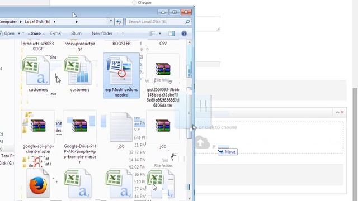Select the WinRAR archive named job
The width and height of the screenshot is (358, 201).
point(163,130)
